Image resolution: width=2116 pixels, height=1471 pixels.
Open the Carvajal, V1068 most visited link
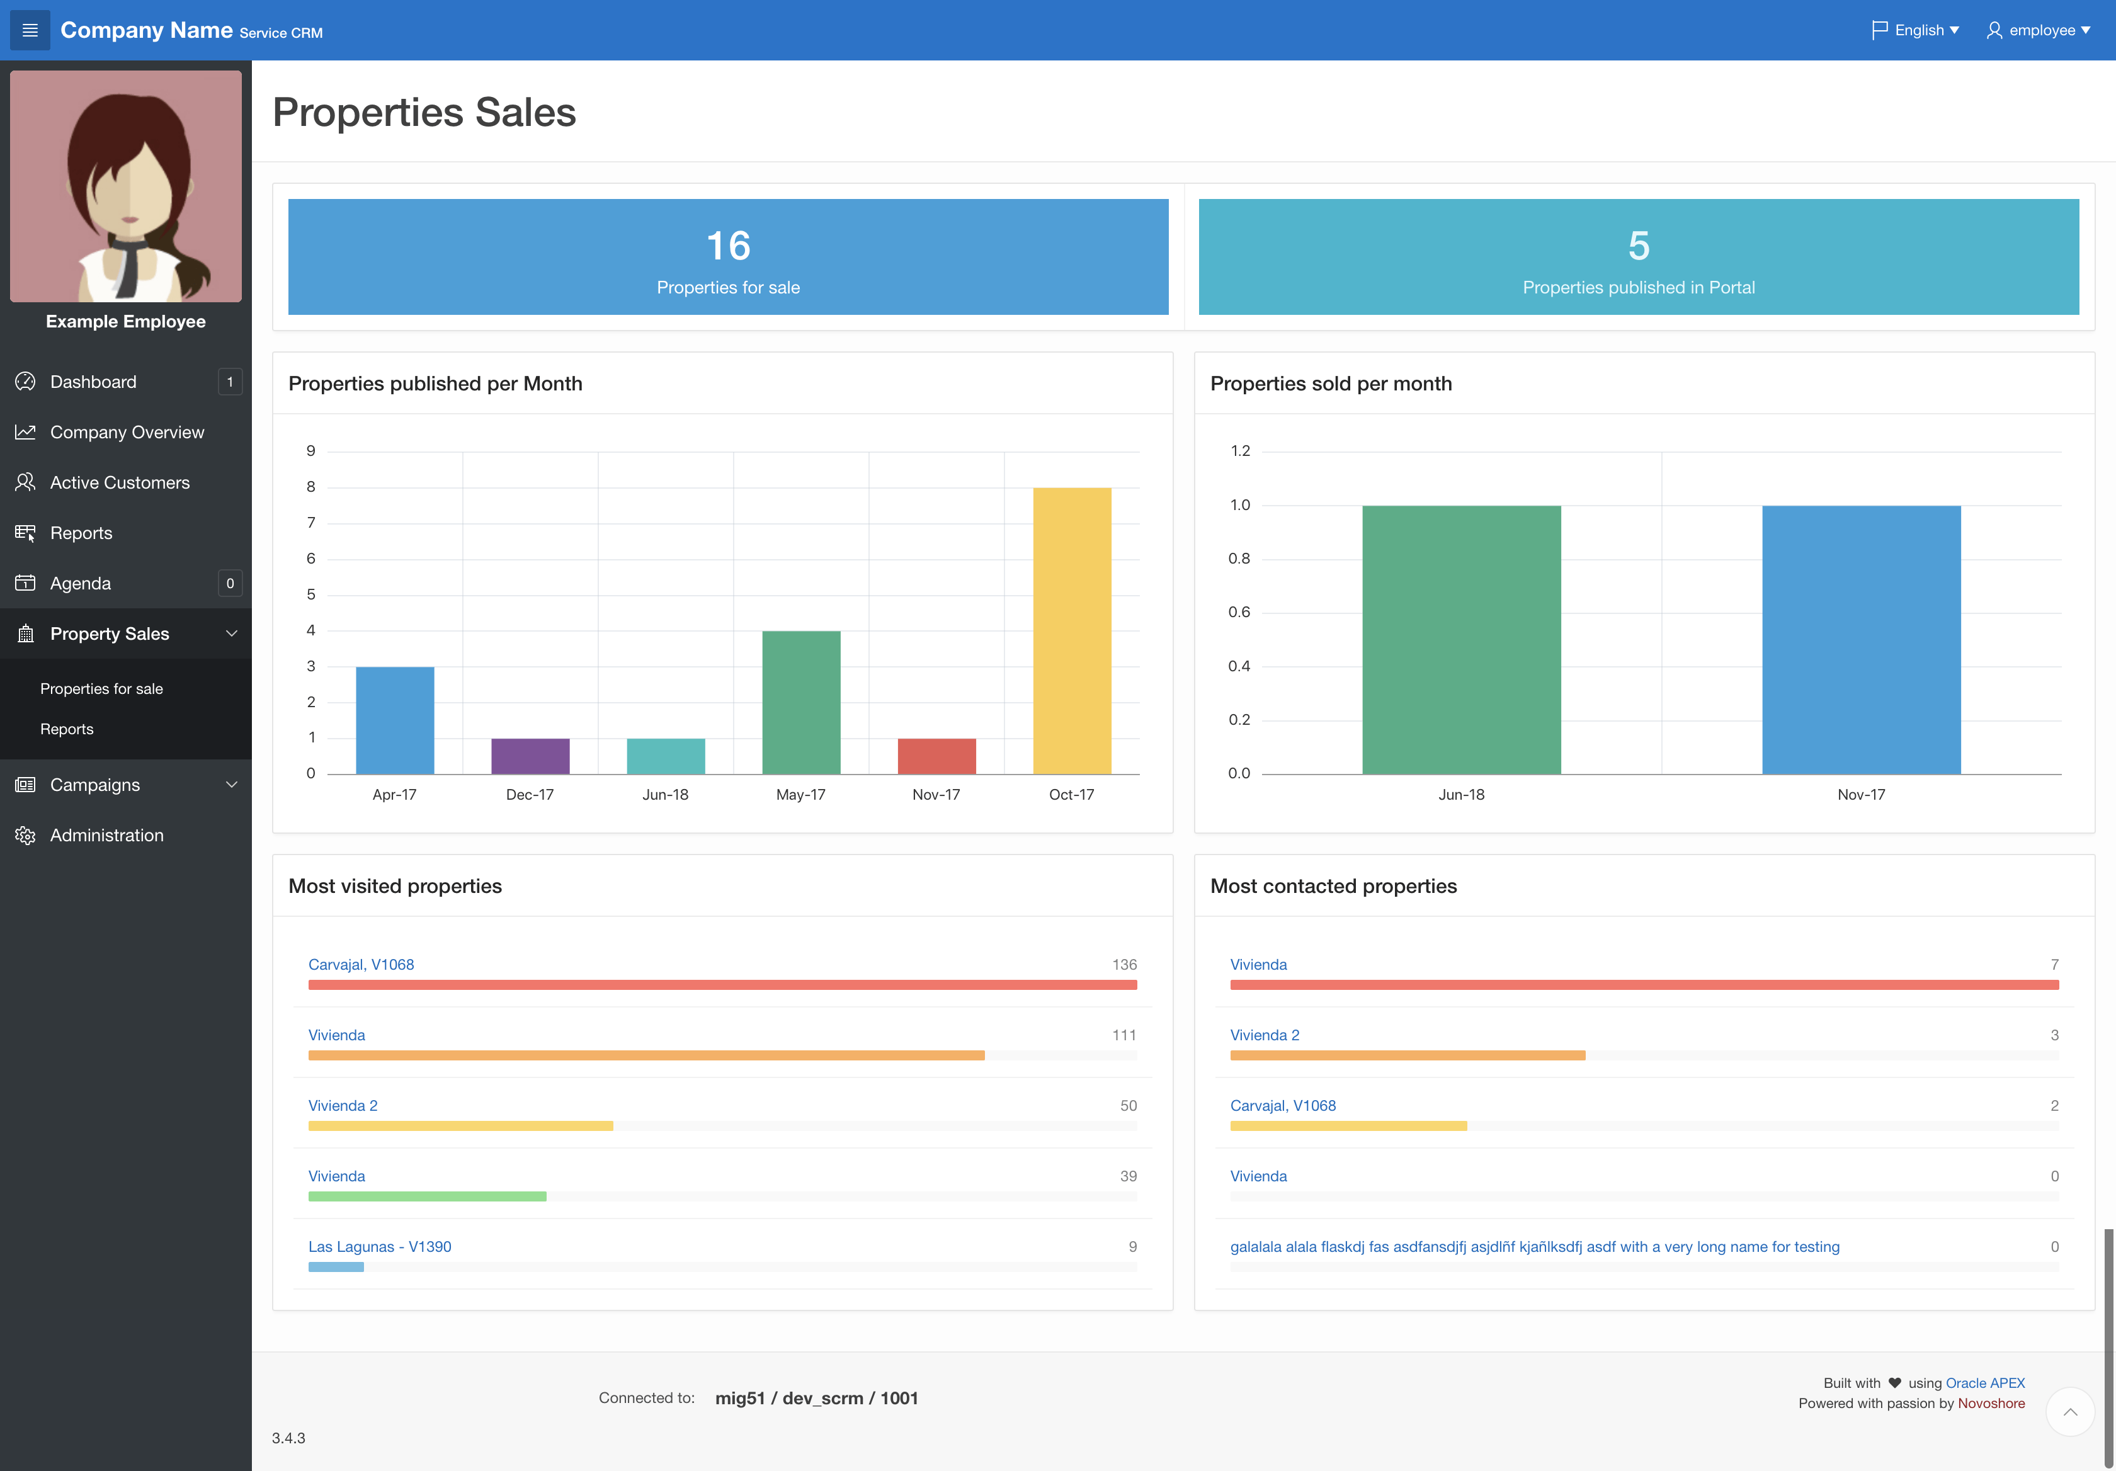click(x=360, y=964)
